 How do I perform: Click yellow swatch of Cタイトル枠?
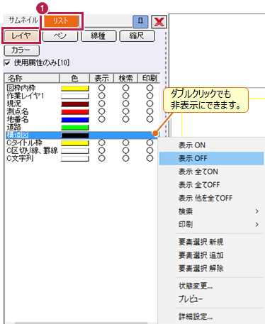(75, 143)
